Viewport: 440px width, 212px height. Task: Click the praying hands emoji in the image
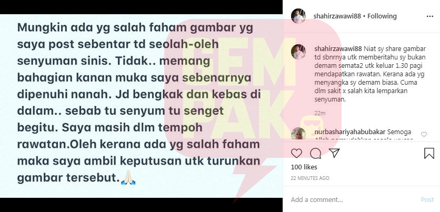tap(128, 178)
